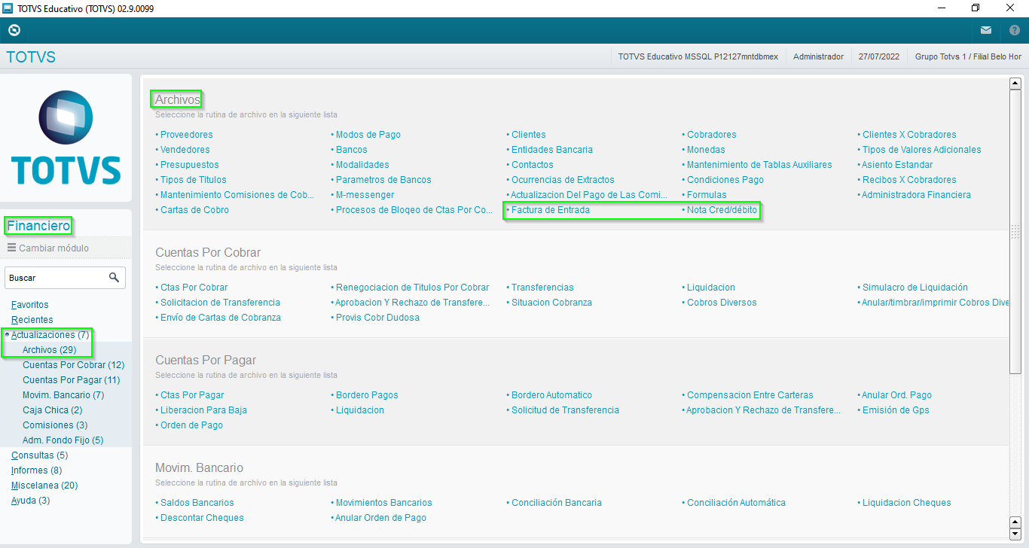1029x548 pixels.
Task: Open Ocurrencias de Extractos
Action: pyautogui.click(x=563, y=180)
